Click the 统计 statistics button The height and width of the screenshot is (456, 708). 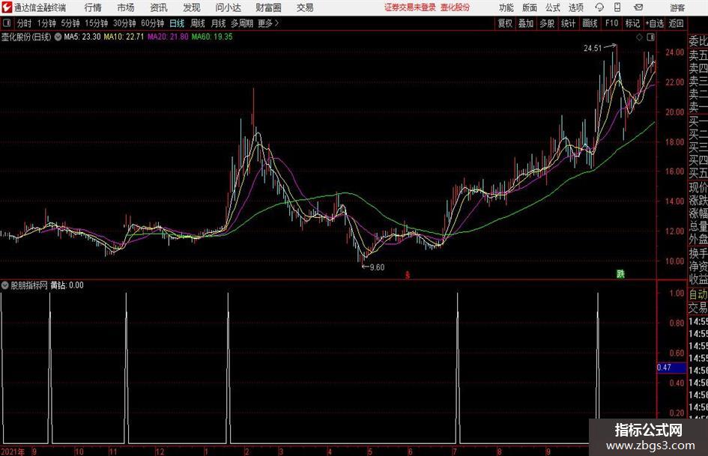[x=568, y=23]
